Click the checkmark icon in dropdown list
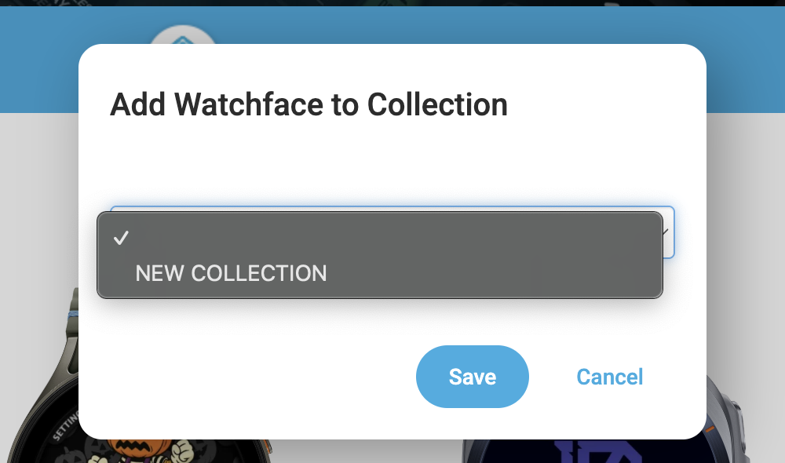 pos(121,239)
